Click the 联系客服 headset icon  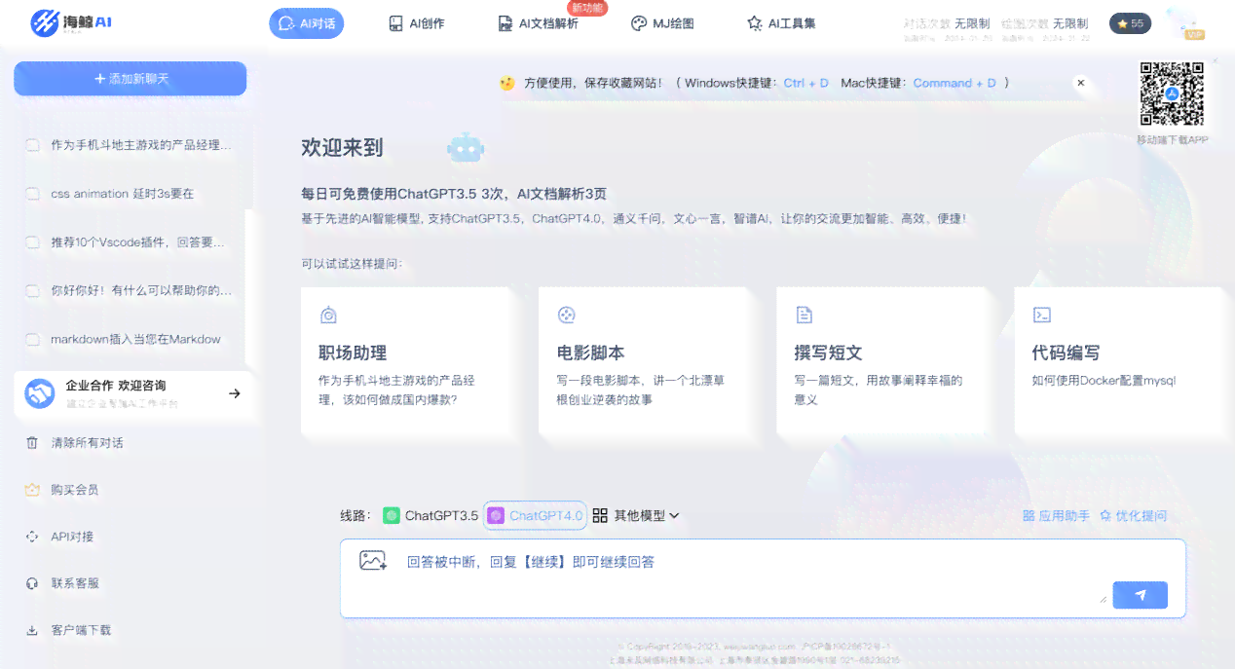pos(32,583)
